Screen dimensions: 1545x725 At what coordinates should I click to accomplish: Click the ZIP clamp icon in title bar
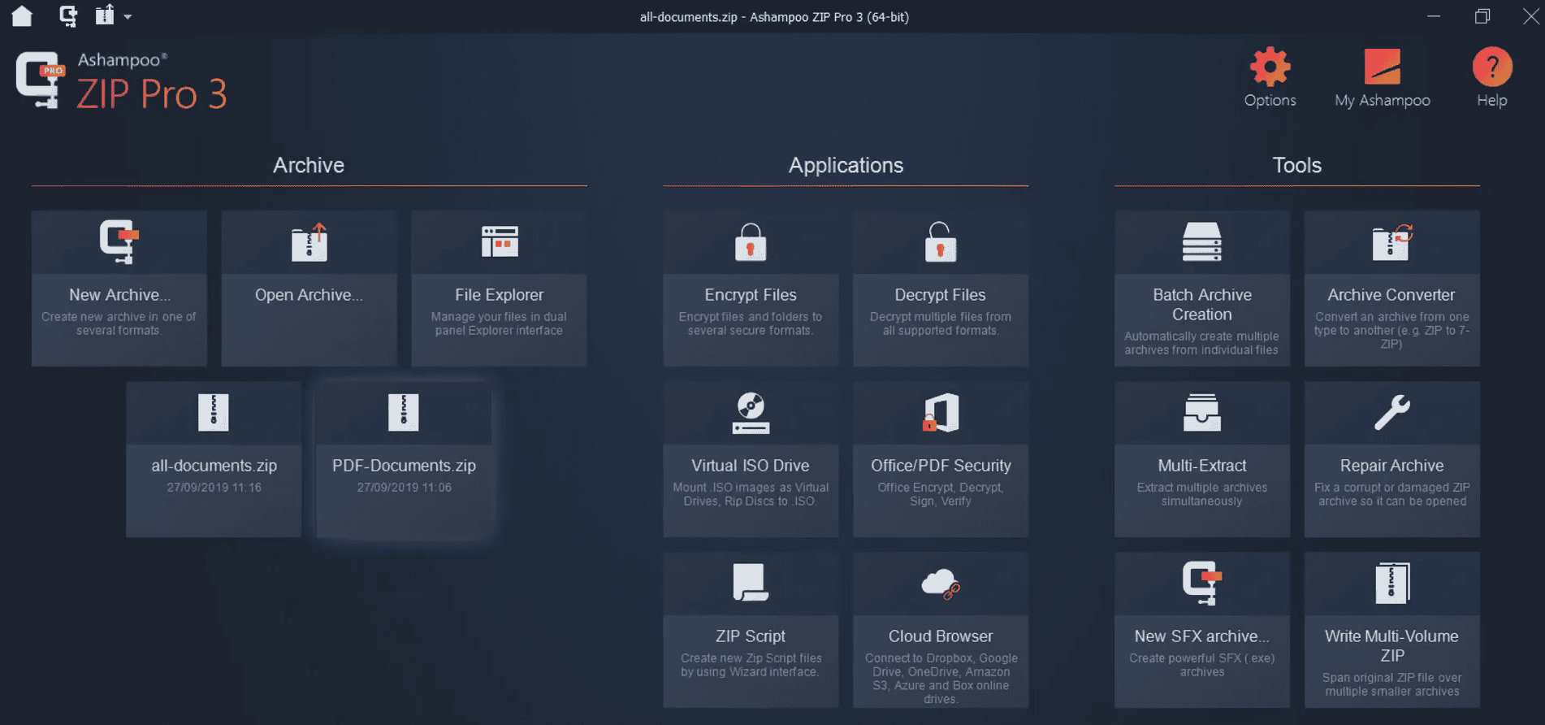click(68, 15)
